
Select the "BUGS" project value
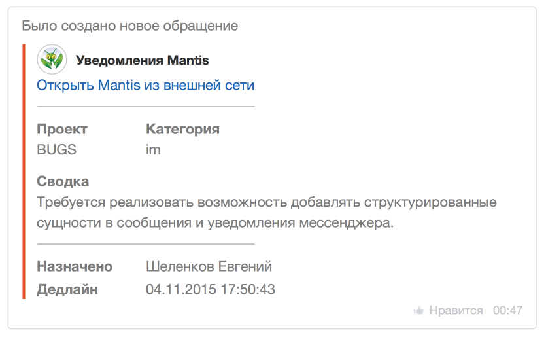click(57, 150)
